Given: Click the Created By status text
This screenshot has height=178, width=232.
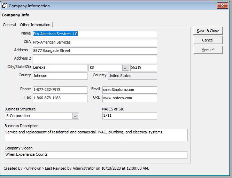Looking at the screenshot, I should click(76, 168).
